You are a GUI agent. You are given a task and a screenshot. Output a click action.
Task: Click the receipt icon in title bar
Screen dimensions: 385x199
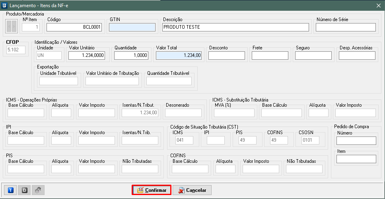(x=5, y=5)
